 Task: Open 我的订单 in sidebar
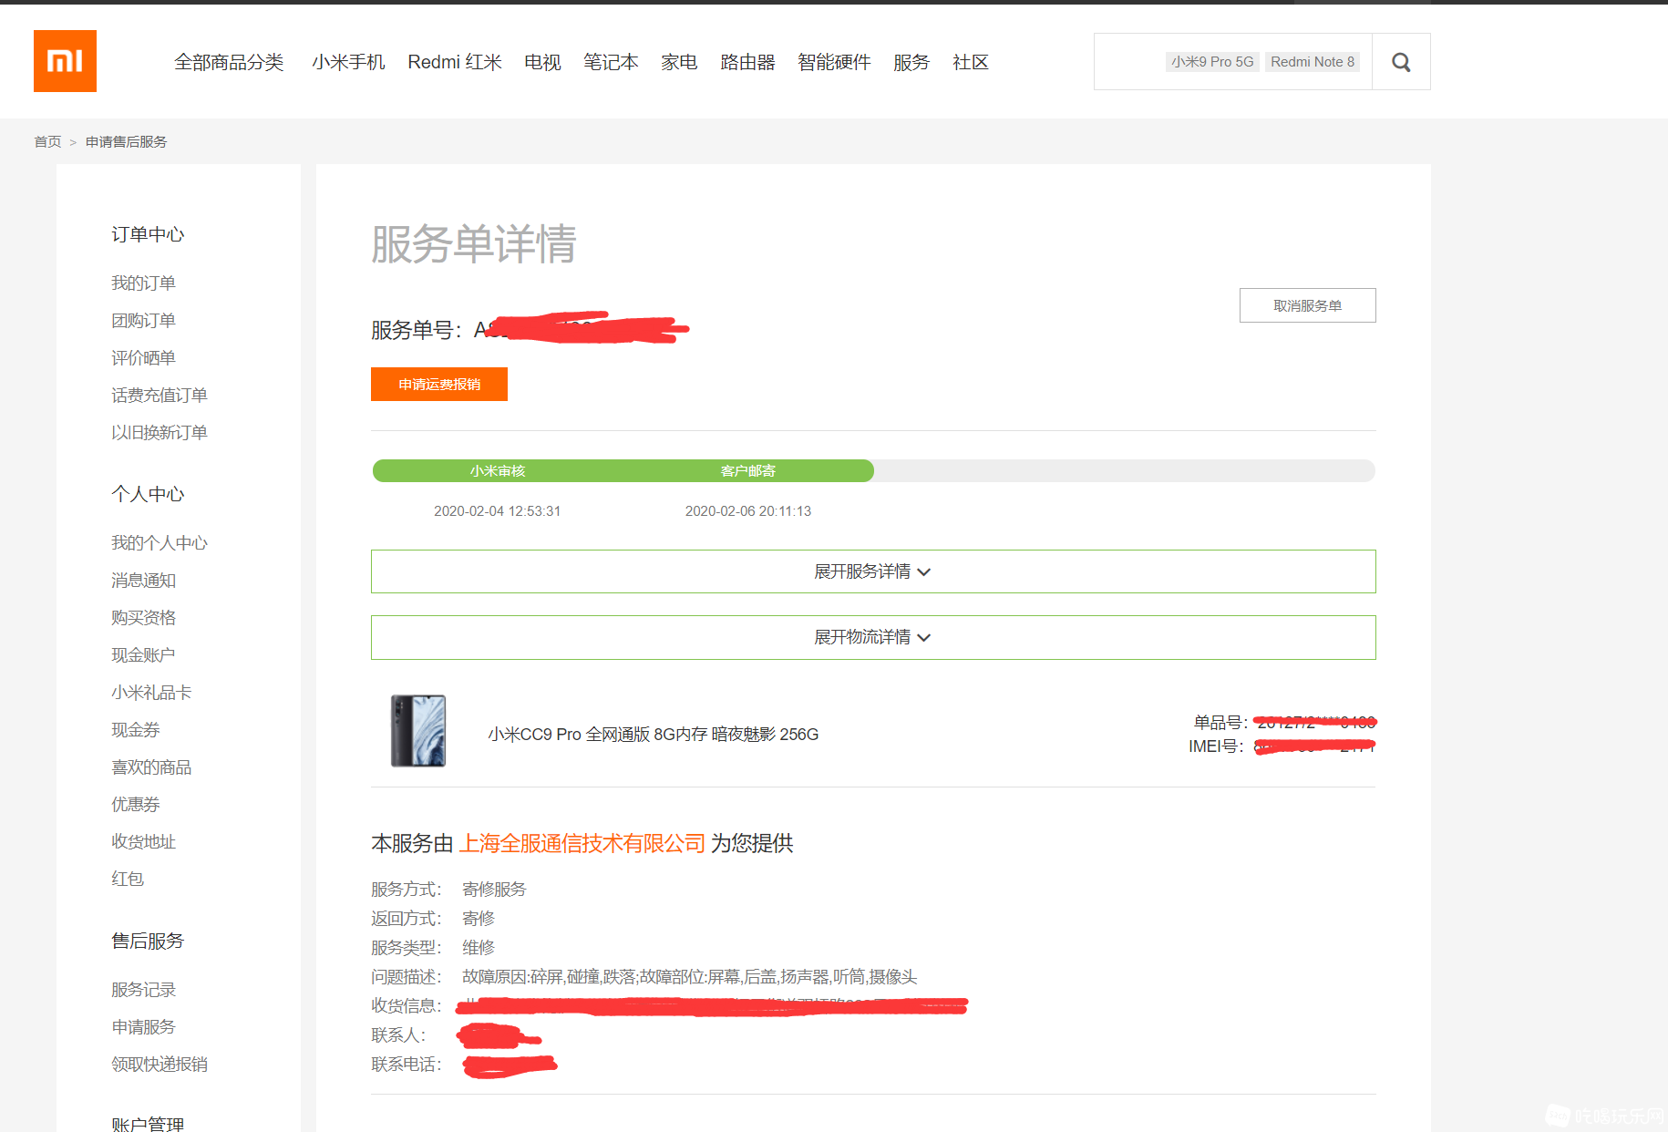(143, 283)
